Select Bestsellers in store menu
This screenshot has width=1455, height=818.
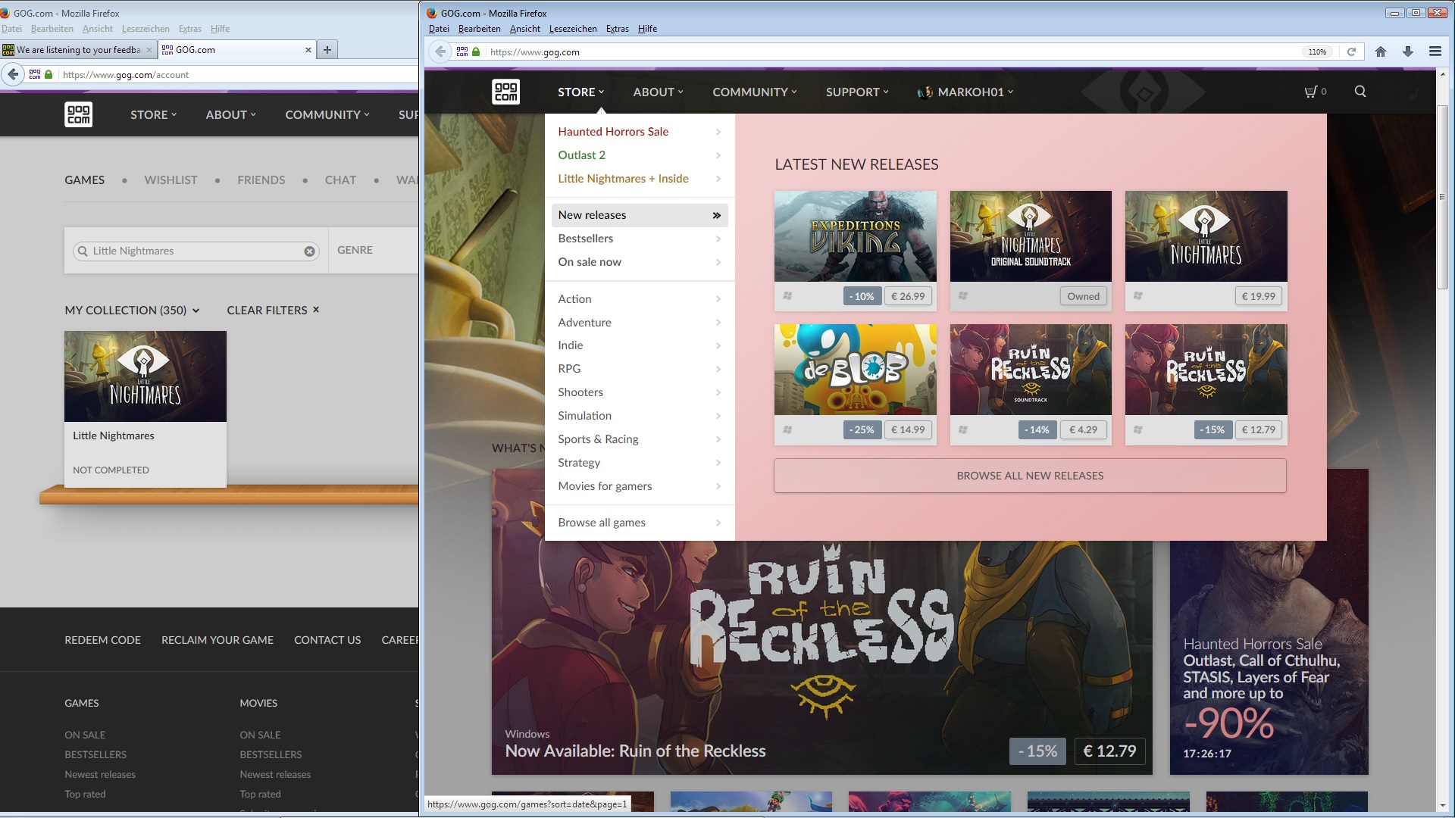point(586,239)
